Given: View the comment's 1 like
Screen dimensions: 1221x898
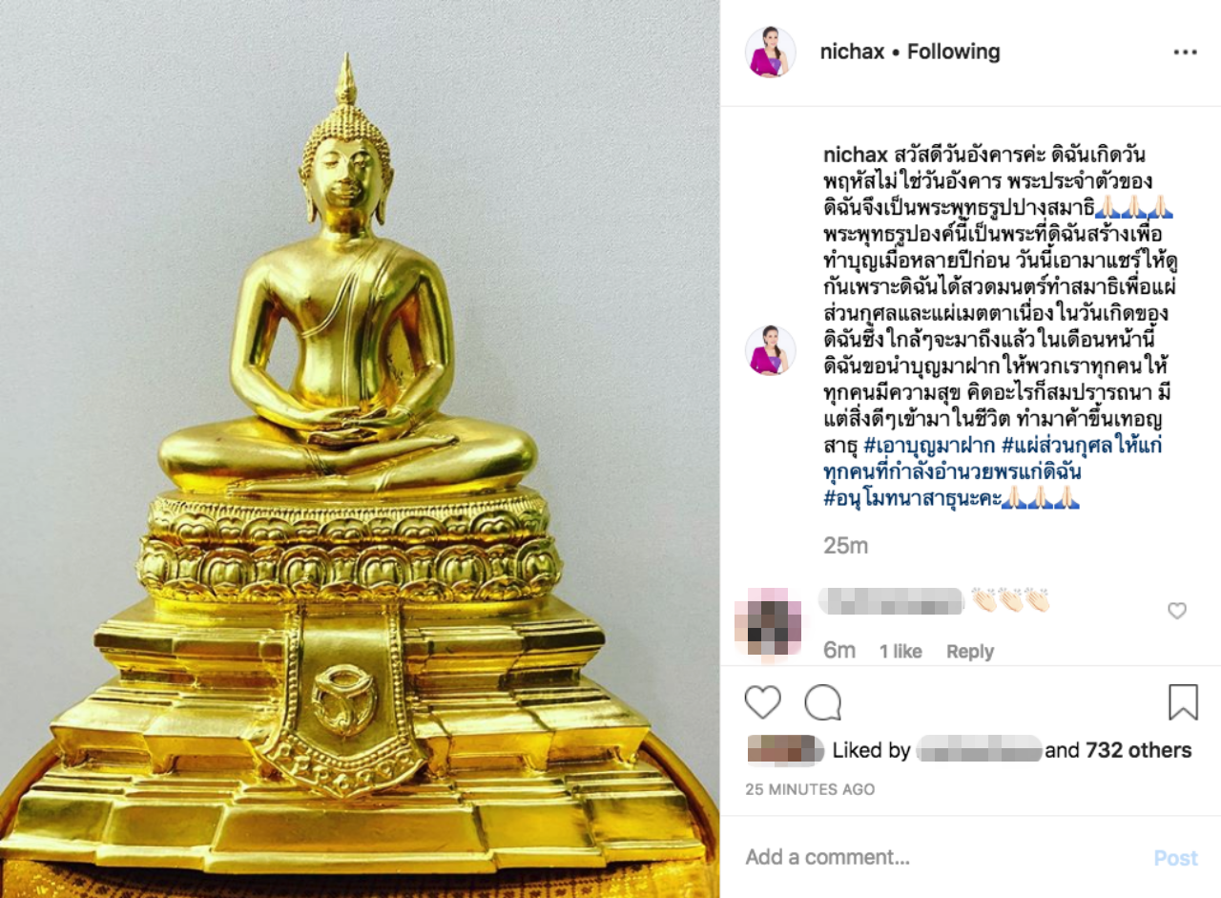Looking at the screenshot, I should (900, 652).
